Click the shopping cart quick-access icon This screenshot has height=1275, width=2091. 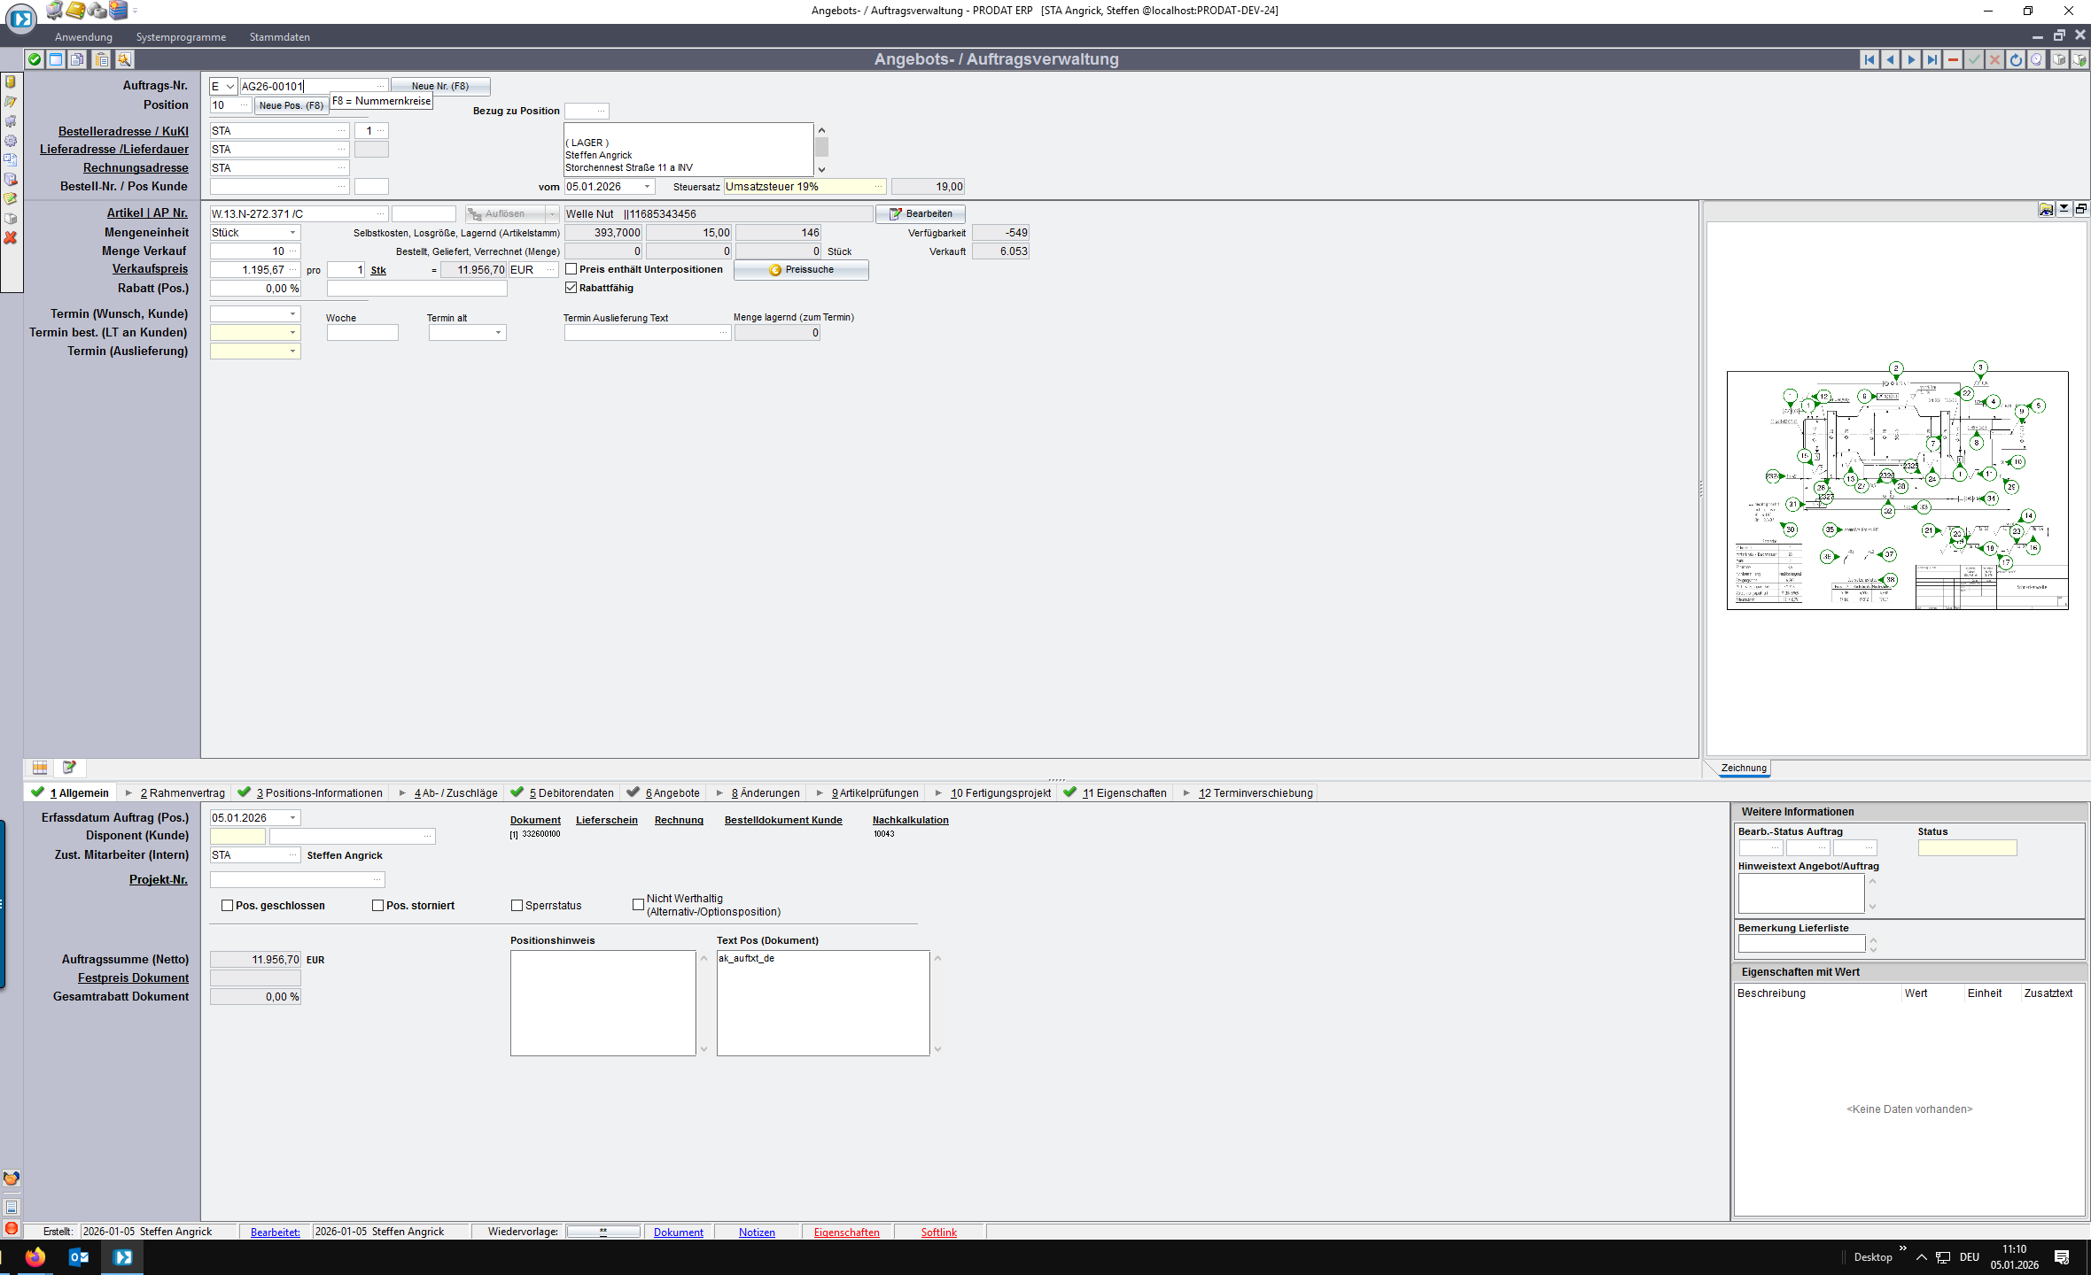11,121
